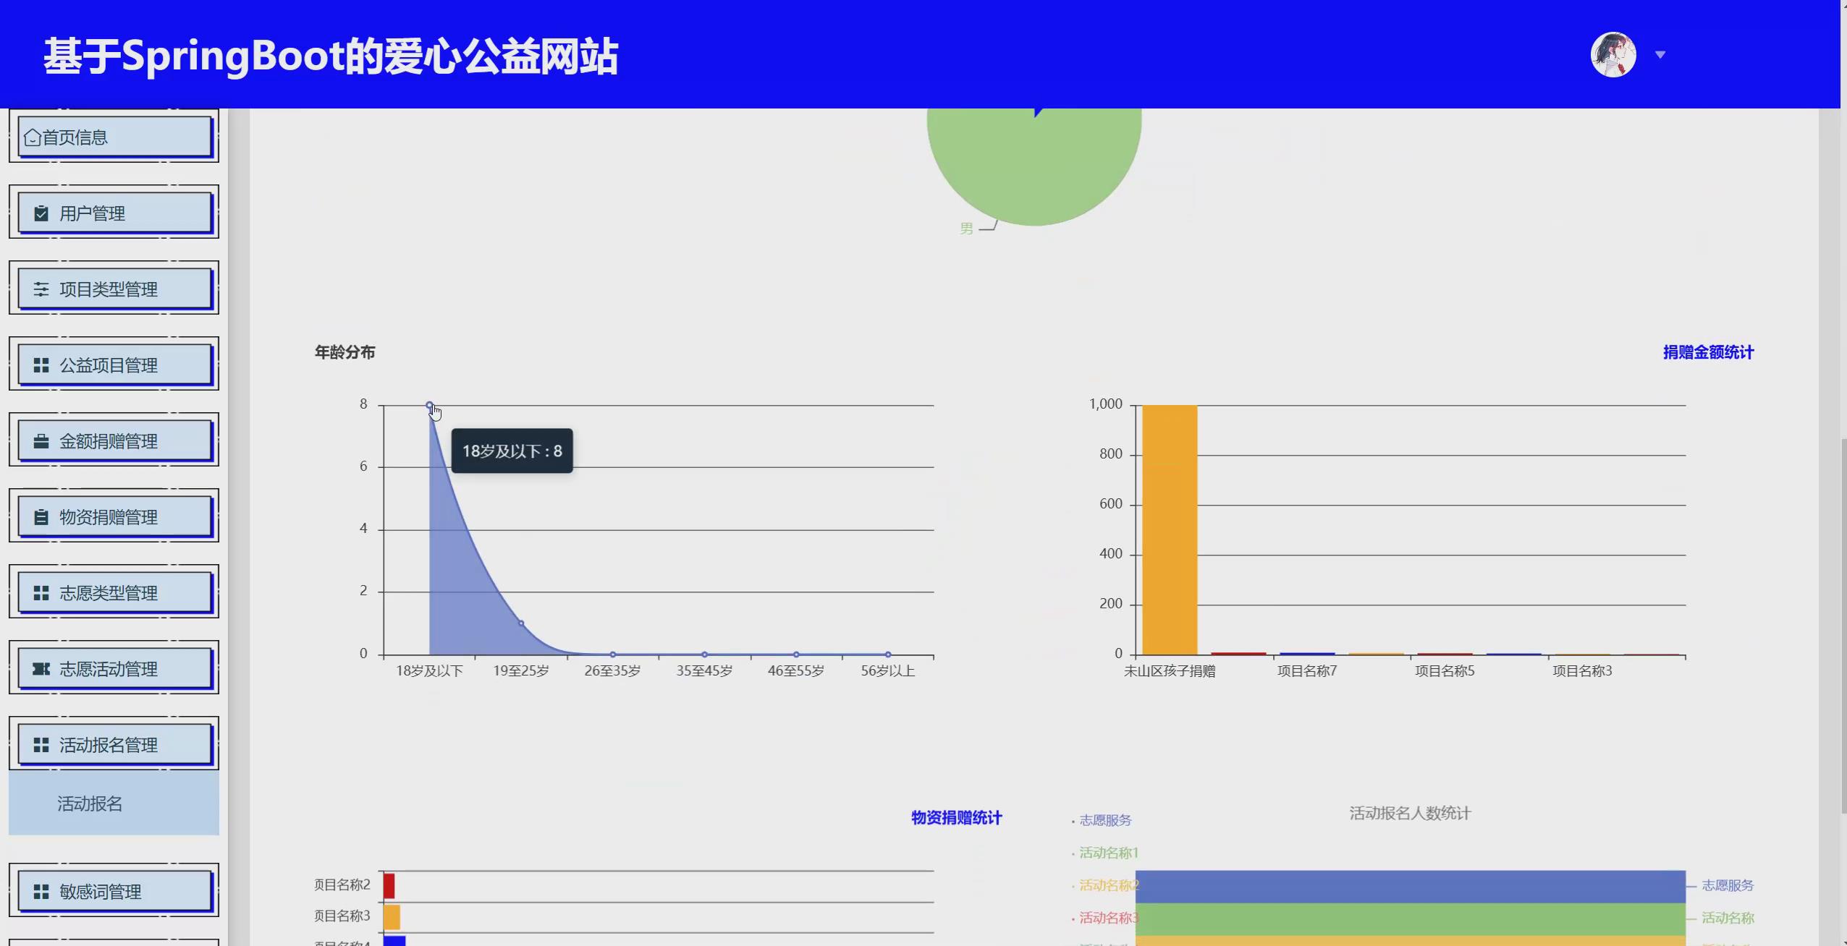
Task: Click the sliders icon beside 项目类型管理
Action: 41,289
